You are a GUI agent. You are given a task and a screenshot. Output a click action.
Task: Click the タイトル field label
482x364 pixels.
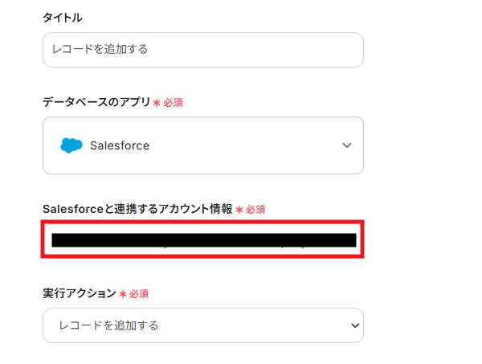[x=62, y=18]
